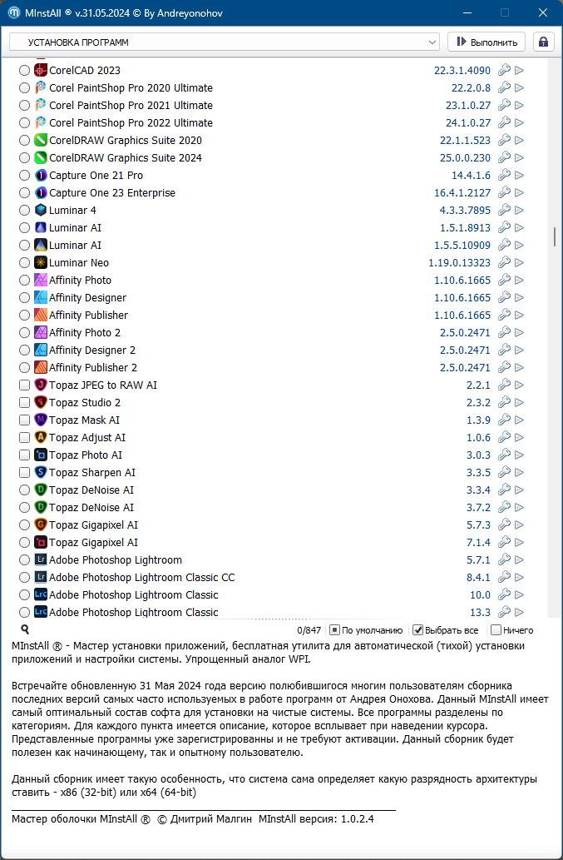Click the Topaz JPEG to RAW AI icon

click(x=41, y=385)
